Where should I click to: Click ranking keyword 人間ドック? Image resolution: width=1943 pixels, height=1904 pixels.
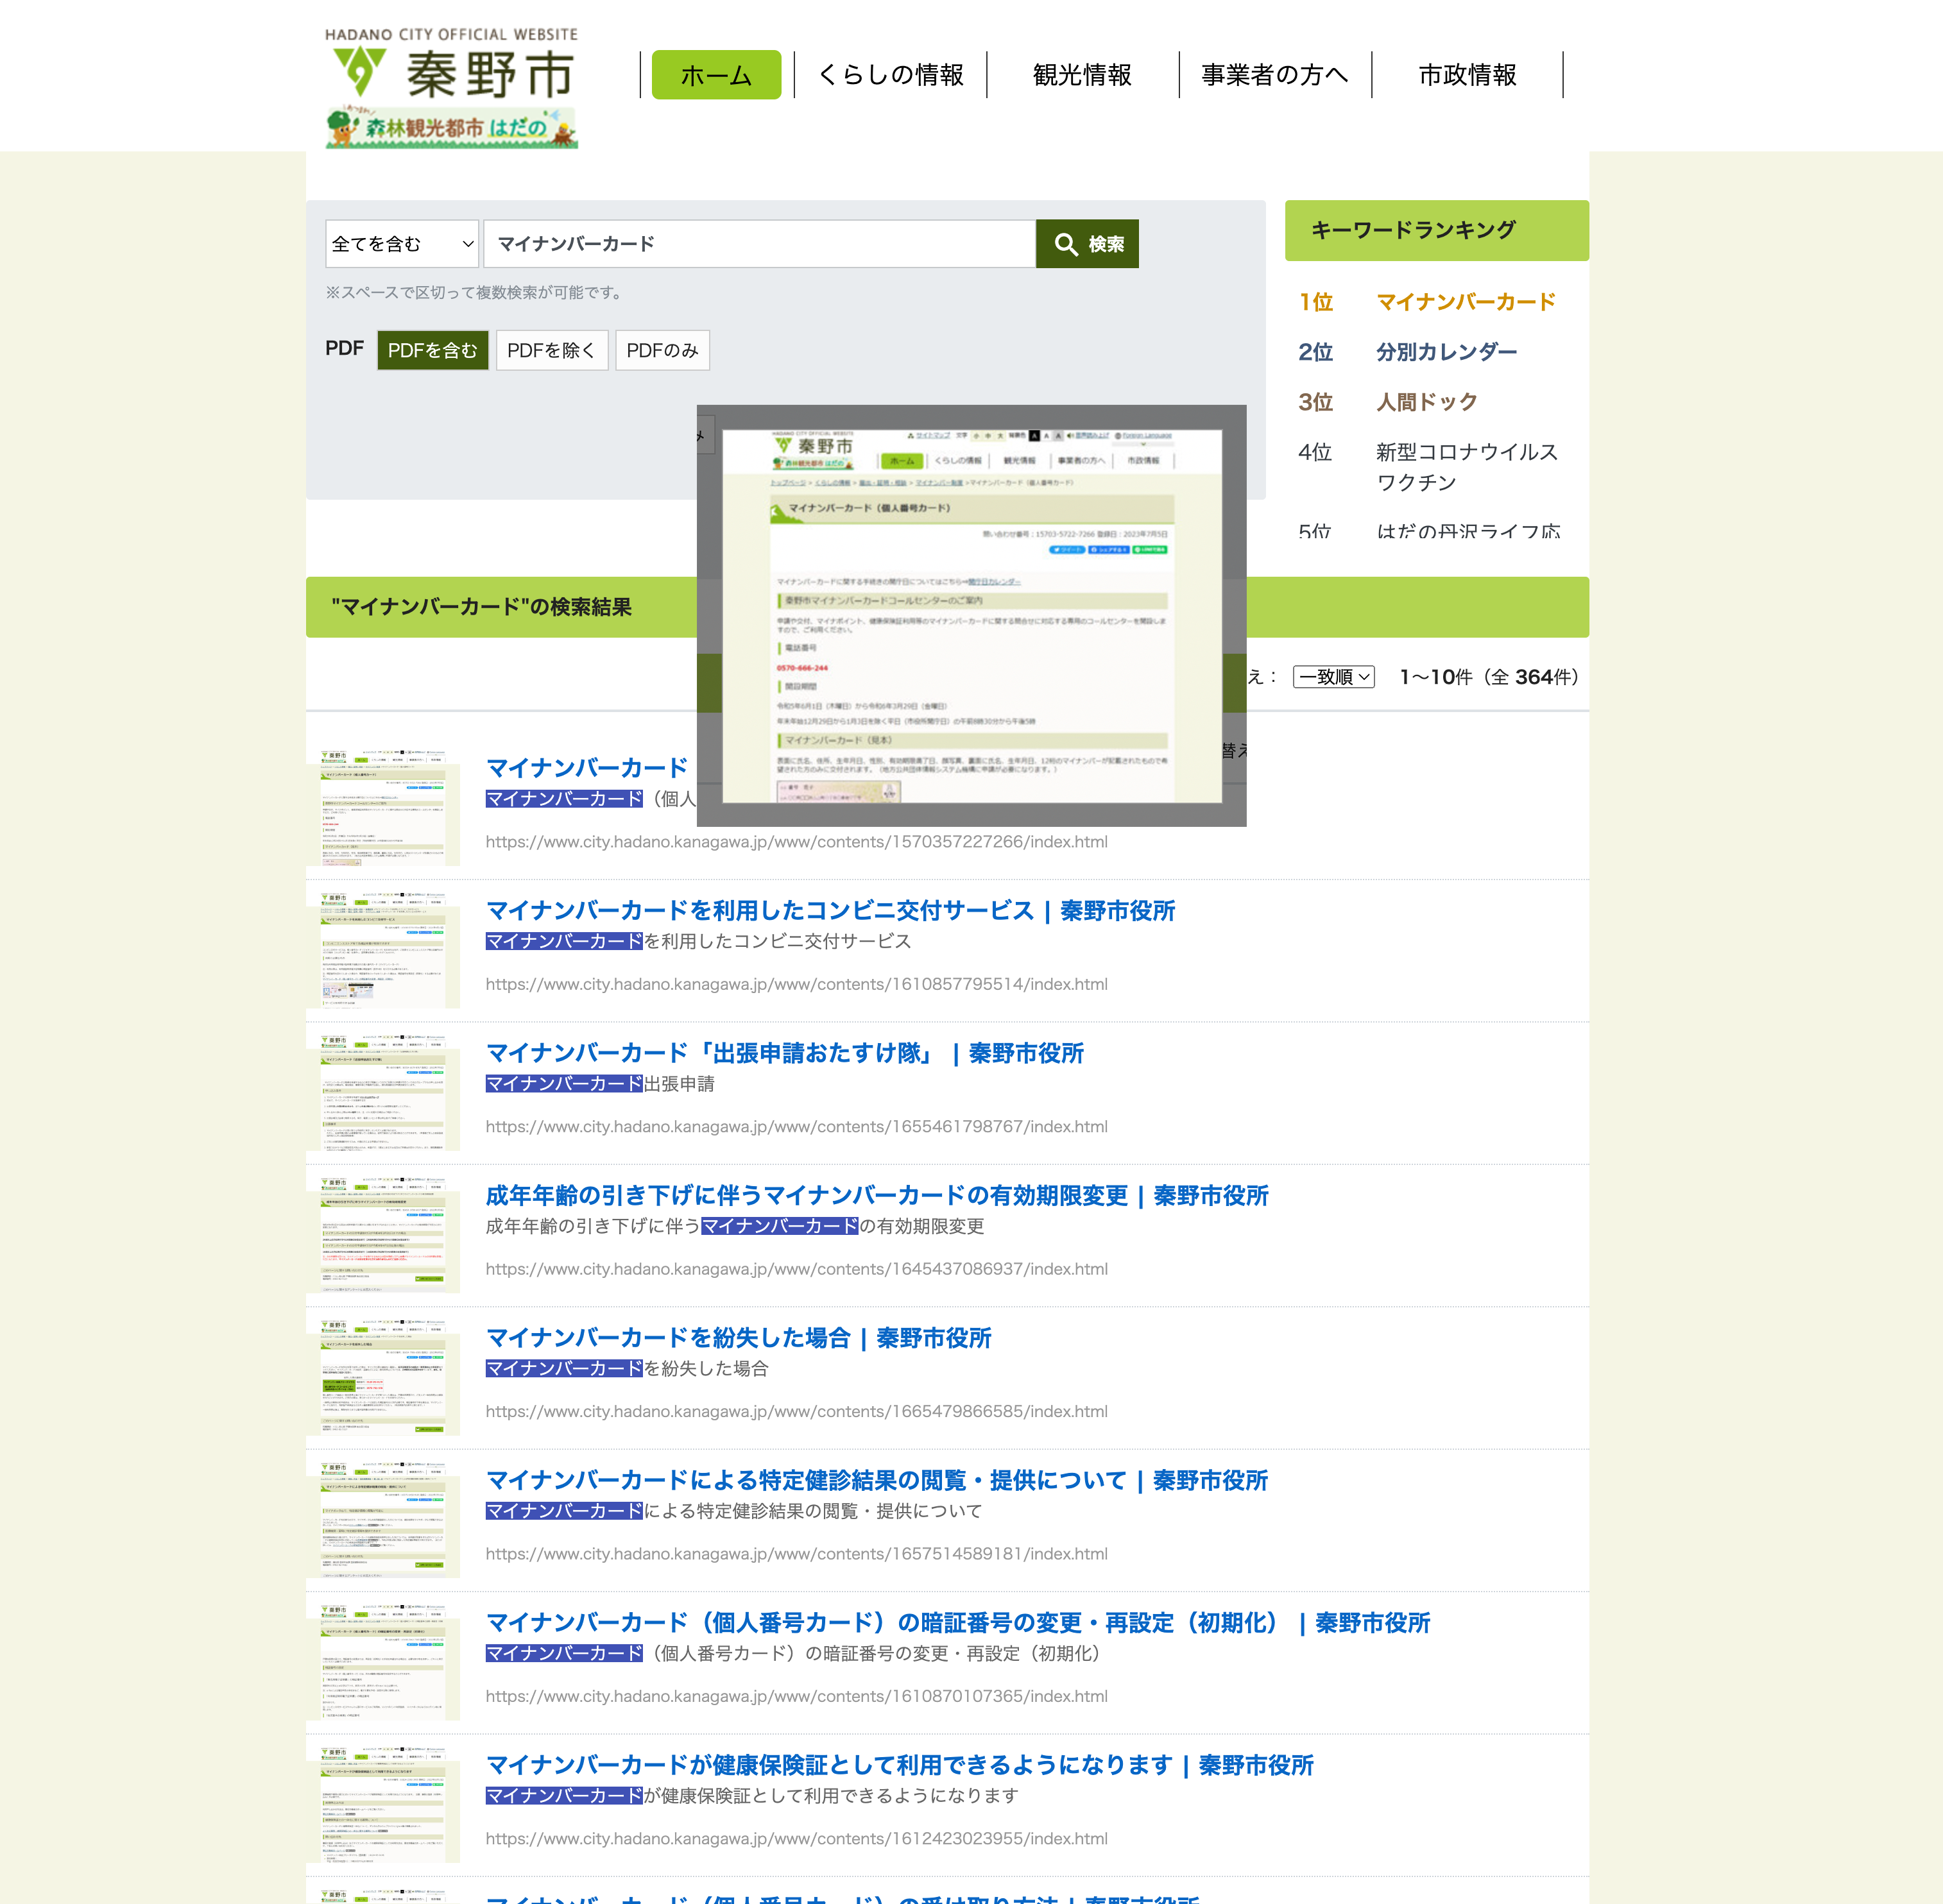tap(1426, 402)
